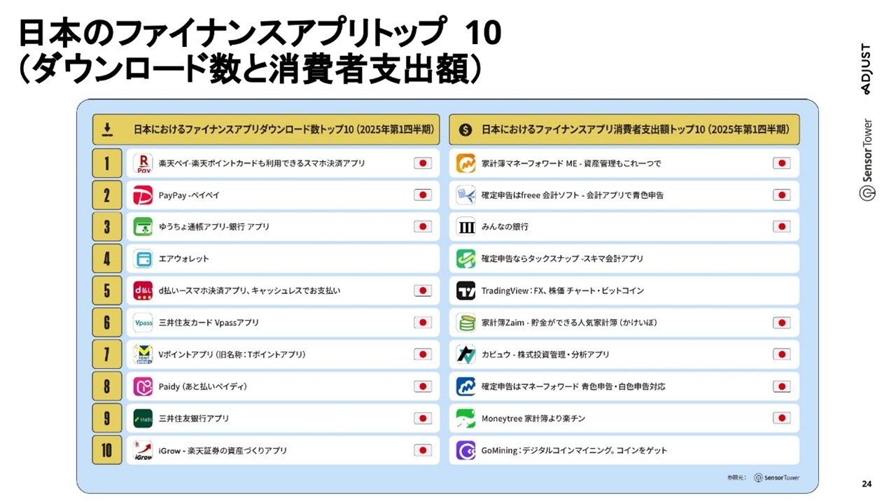Click the ADJUST logo on right edge
The image size is (896, 502).
tap(867, 68)
